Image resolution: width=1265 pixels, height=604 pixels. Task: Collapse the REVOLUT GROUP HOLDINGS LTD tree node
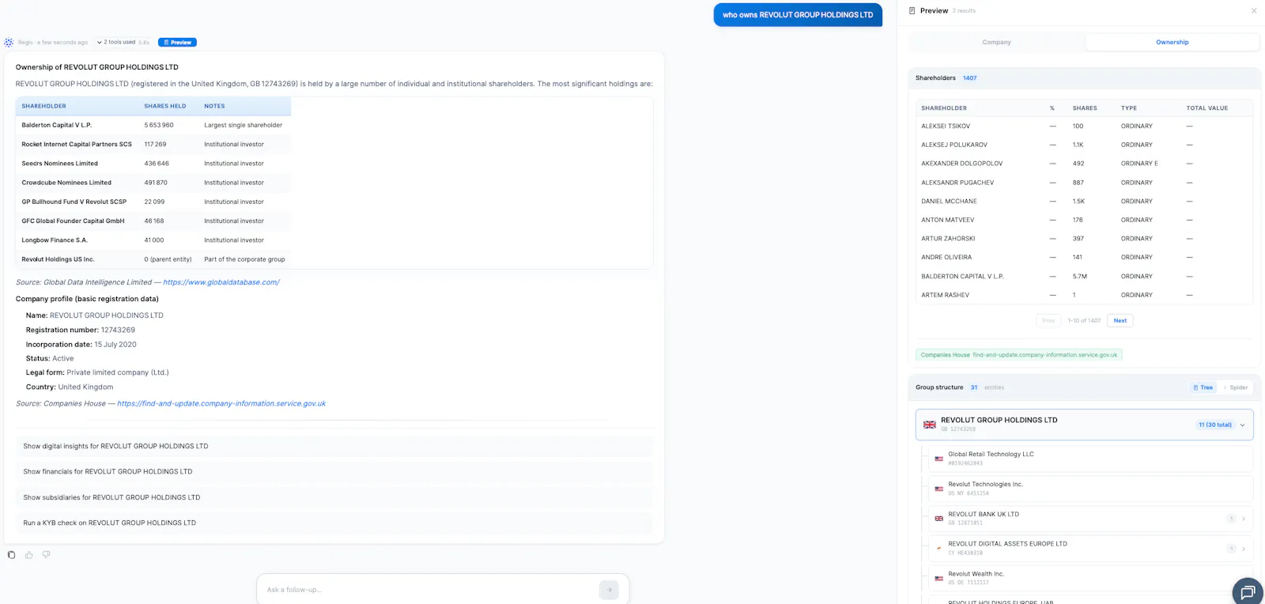(1243, 425)
